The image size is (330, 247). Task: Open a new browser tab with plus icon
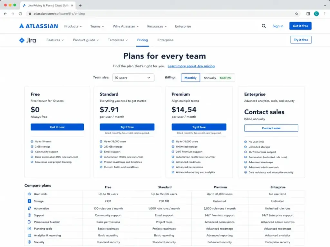tap(80, 5)
